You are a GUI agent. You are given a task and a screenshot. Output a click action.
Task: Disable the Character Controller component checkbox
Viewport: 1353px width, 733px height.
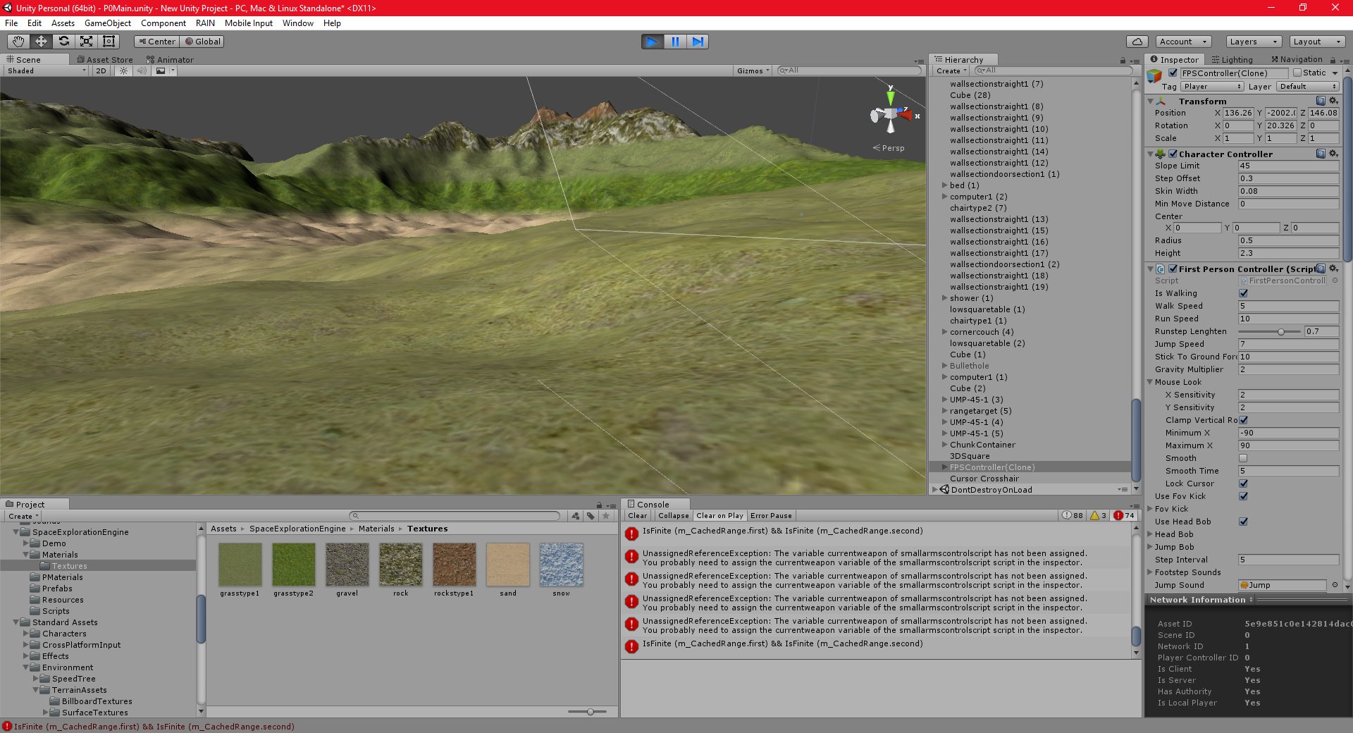pos(1173,154)
